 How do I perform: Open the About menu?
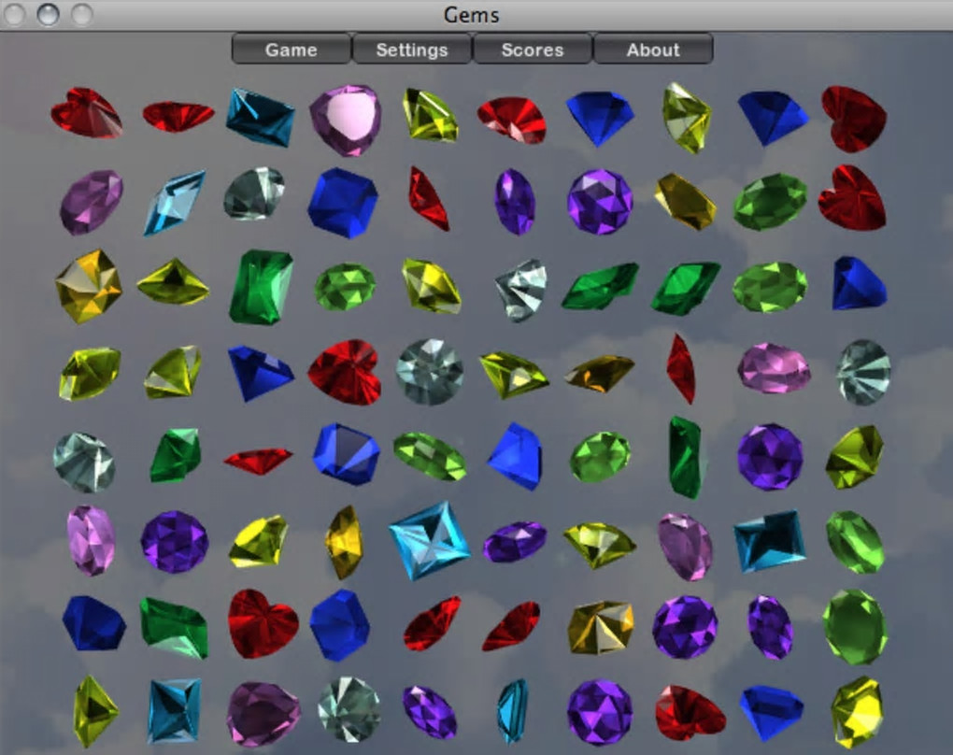pos(653,50)
